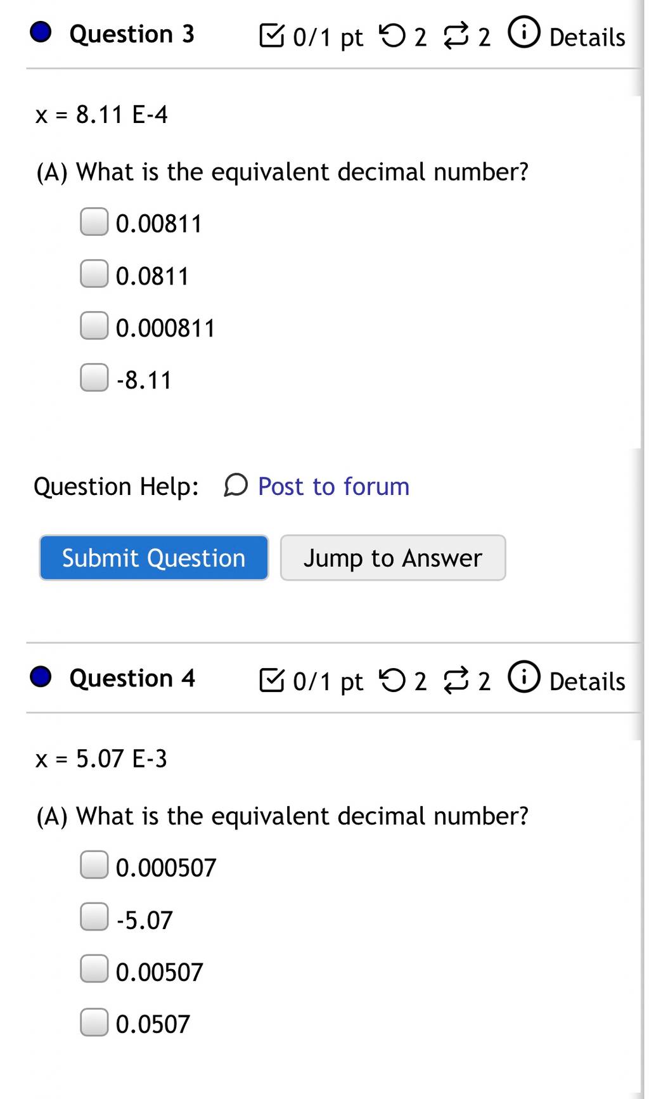Select the 0.00811 answer option
The image size is (649, 1099).
click(x=94, y=222)
